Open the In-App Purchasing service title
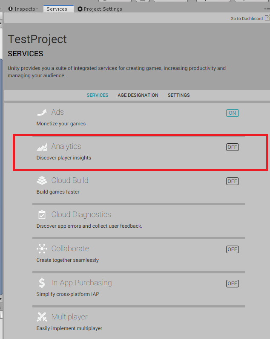 (82, 283)
